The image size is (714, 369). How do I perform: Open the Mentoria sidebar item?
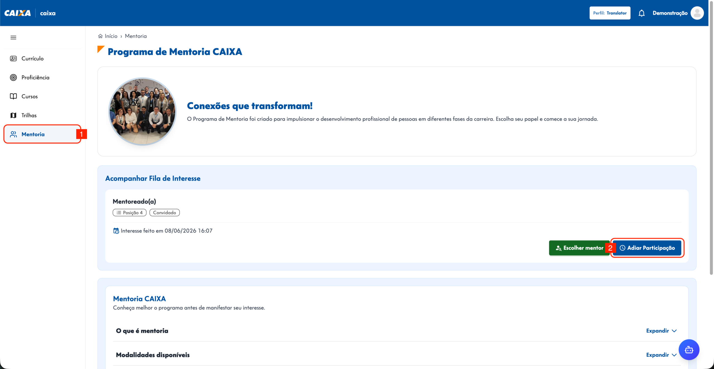[x=42, y=134]
